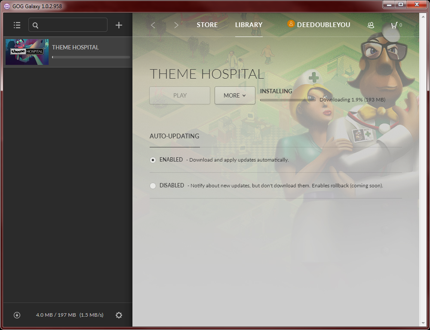The width and height of the screenshot is (430, 330).
Task: Click the plus icon to add a game
Action: coord(119,25)
